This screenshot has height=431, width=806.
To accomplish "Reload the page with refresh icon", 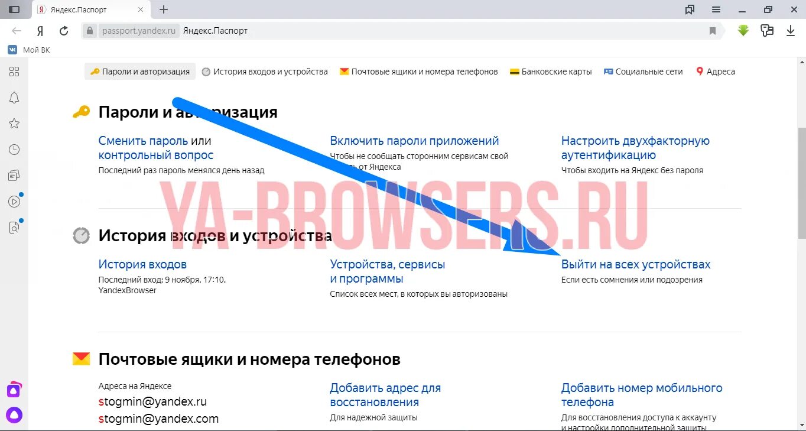I will (x=64, y=31).
